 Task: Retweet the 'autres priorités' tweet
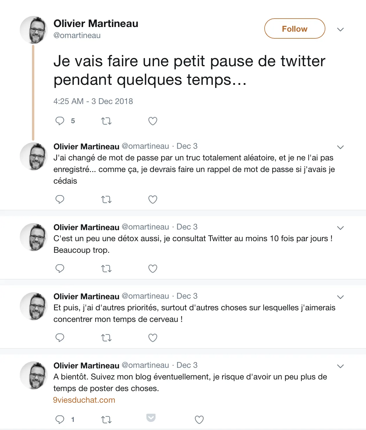[x=106, y=338]
